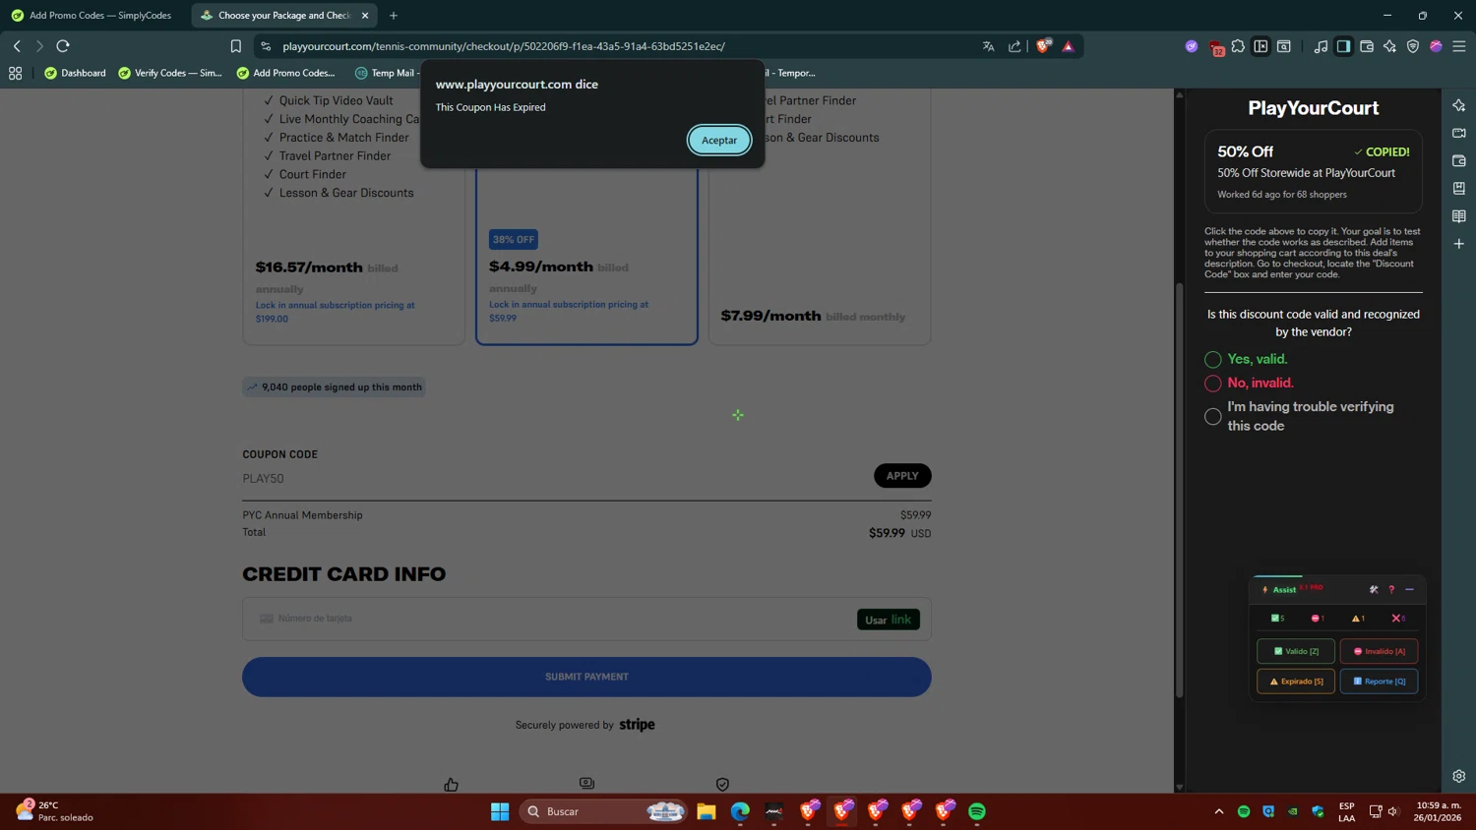Open the extensions puzzle icon
The image size is (1476, 830).
[1238, 46]
